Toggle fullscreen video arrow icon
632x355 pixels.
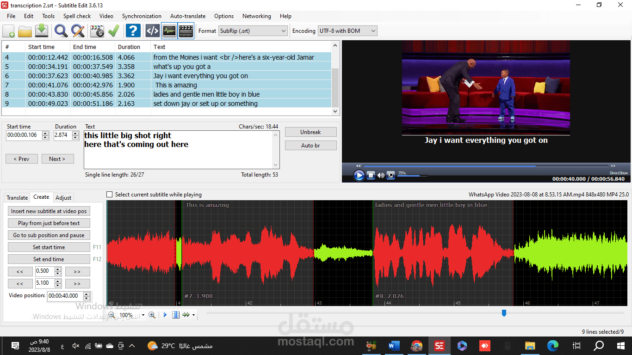point(390,175)
